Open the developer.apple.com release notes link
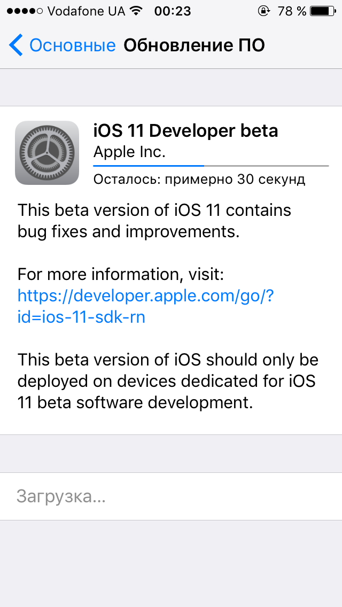The height and width of the screenshot is (607, 342). (x=145, y=306)
